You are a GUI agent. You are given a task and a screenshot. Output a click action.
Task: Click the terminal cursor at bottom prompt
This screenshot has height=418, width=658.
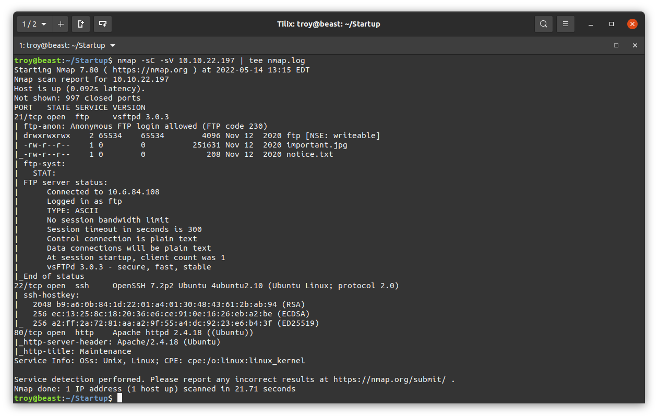point(119,398)
